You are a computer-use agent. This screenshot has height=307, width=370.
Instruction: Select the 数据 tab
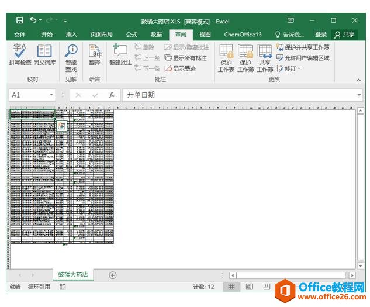(156, 35)
